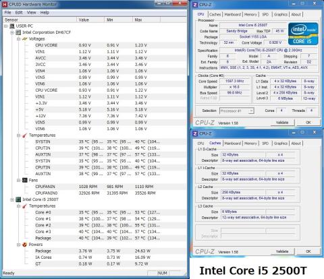
Task: Open Graphics tab in lower CPU-Z window
Action: 281,144
